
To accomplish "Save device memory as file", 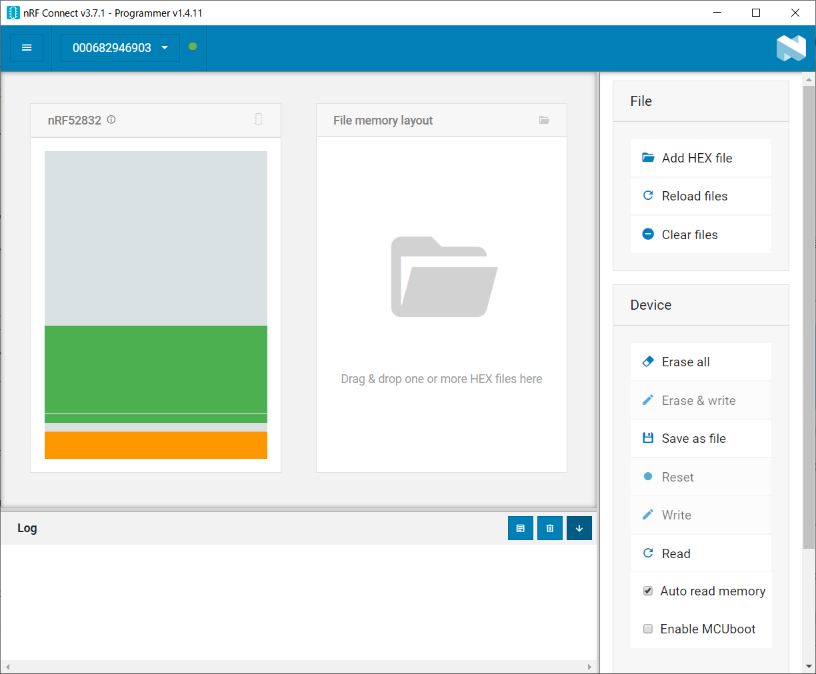I will (701, 438).
